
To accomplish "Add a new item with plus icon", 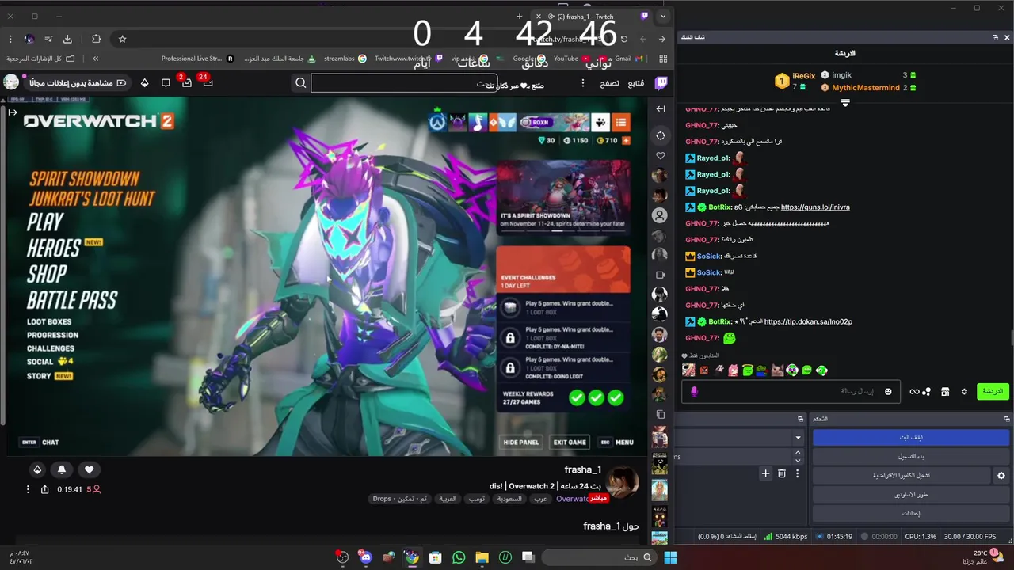I will (x=765, y=473).
